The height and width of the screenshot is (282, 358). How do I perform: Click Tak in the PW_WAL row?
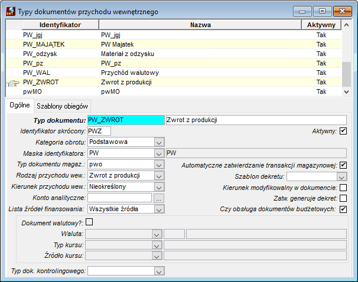321,73
